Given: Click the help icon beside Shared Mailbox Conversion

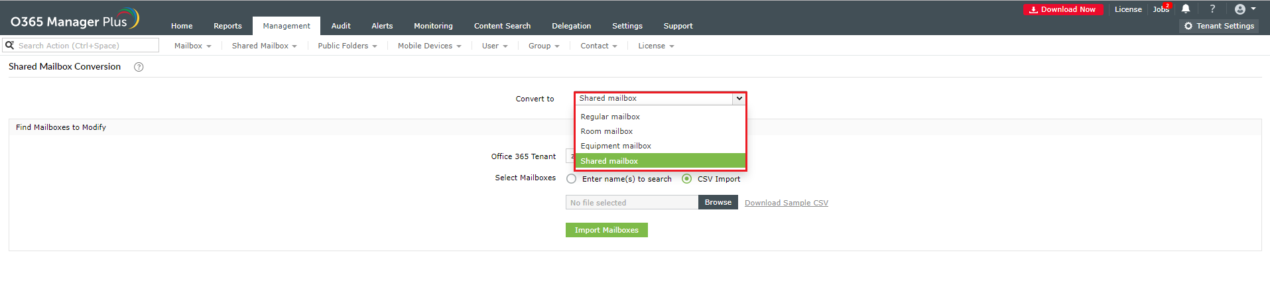Looking at the screenshot, I should (x=139, y=67).
